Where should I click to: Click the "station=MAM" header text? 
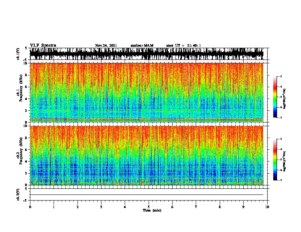click(142, 45)
